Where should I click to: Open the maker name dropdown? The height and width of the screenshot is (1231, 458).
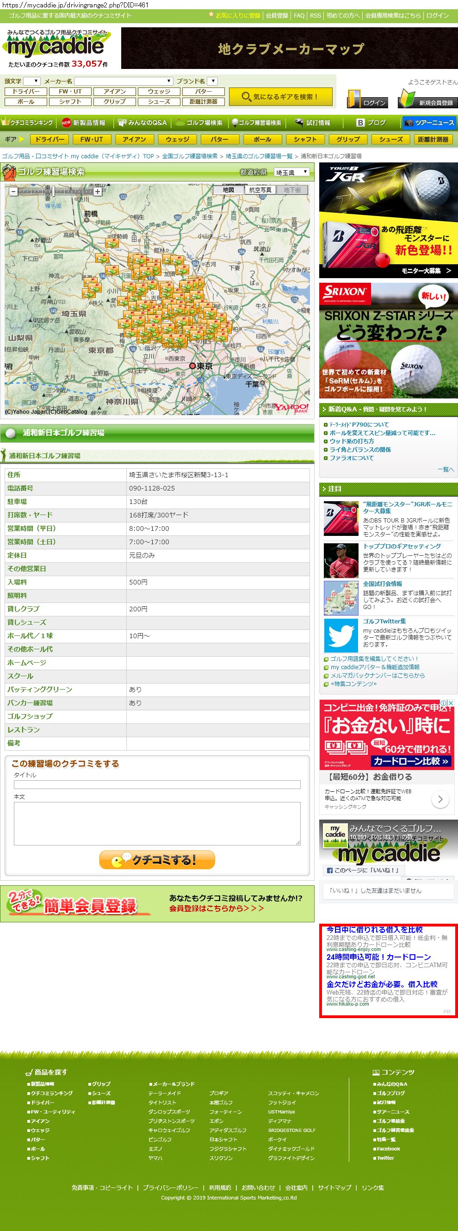(123, 81)
